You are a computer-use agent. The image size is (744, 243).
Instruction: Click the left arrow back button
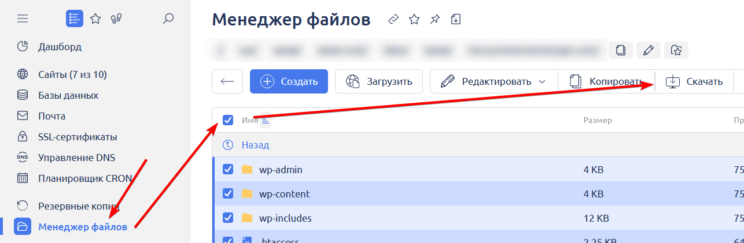coord(227,81)
